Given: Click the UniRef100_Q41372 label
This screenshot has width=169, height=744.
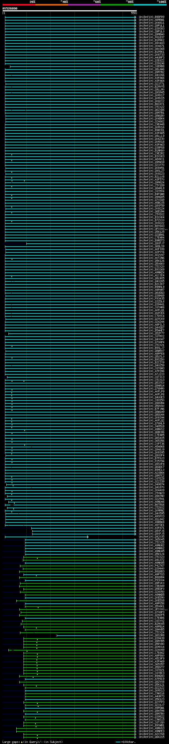Looking at the screenshot, I should [152, 560].
